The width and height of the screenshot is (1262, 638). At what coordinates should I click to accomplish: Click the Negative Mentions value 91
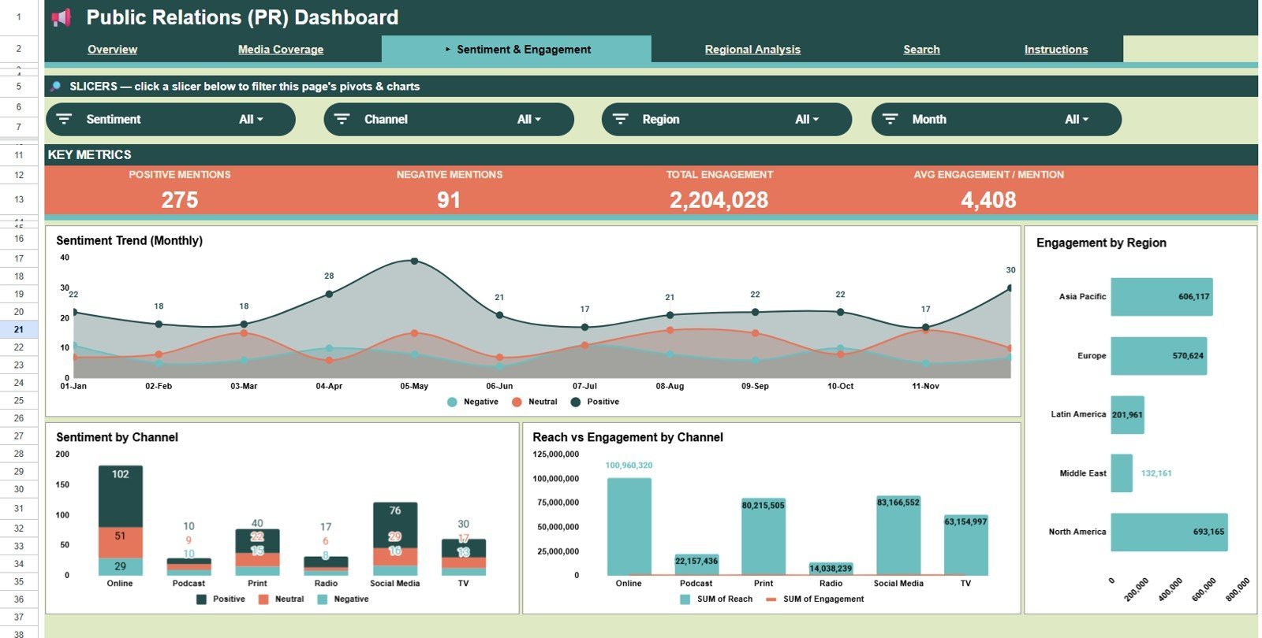pyautogui.click(x=449, y=200)
